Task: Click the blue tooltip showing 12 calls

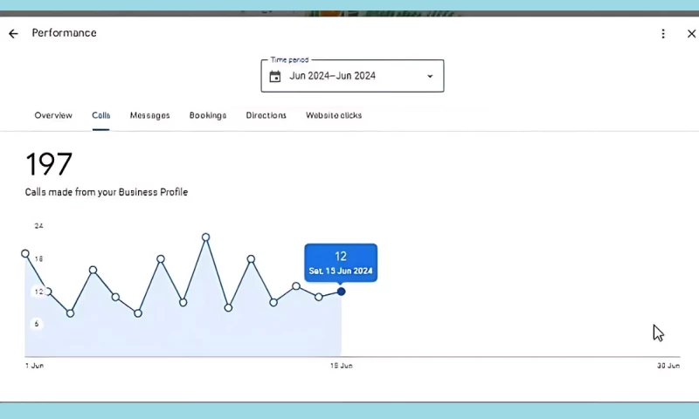Action: click(341, 263)
